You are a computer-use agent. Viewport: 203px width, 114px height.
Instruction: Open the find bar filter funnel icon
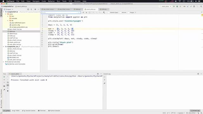tap(104, 13)
